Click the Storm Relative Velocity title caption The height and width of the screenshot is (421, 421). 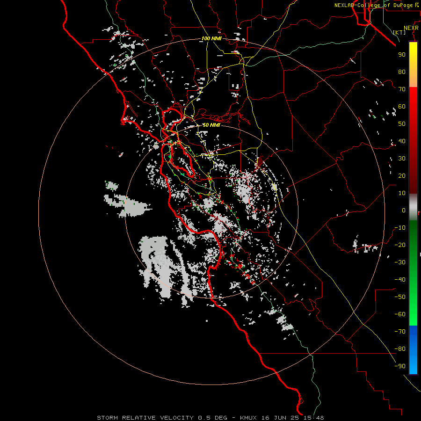pyautogui.click(x=210, y=418)
